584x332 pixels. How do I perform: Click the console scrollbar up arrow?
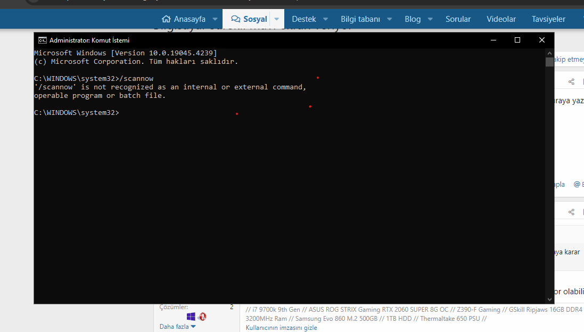click(550, 53)
